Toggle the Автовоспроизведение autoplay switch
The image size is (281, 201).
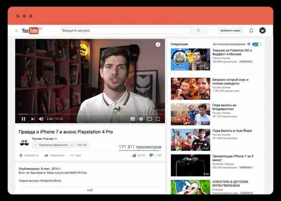(257, 44)
